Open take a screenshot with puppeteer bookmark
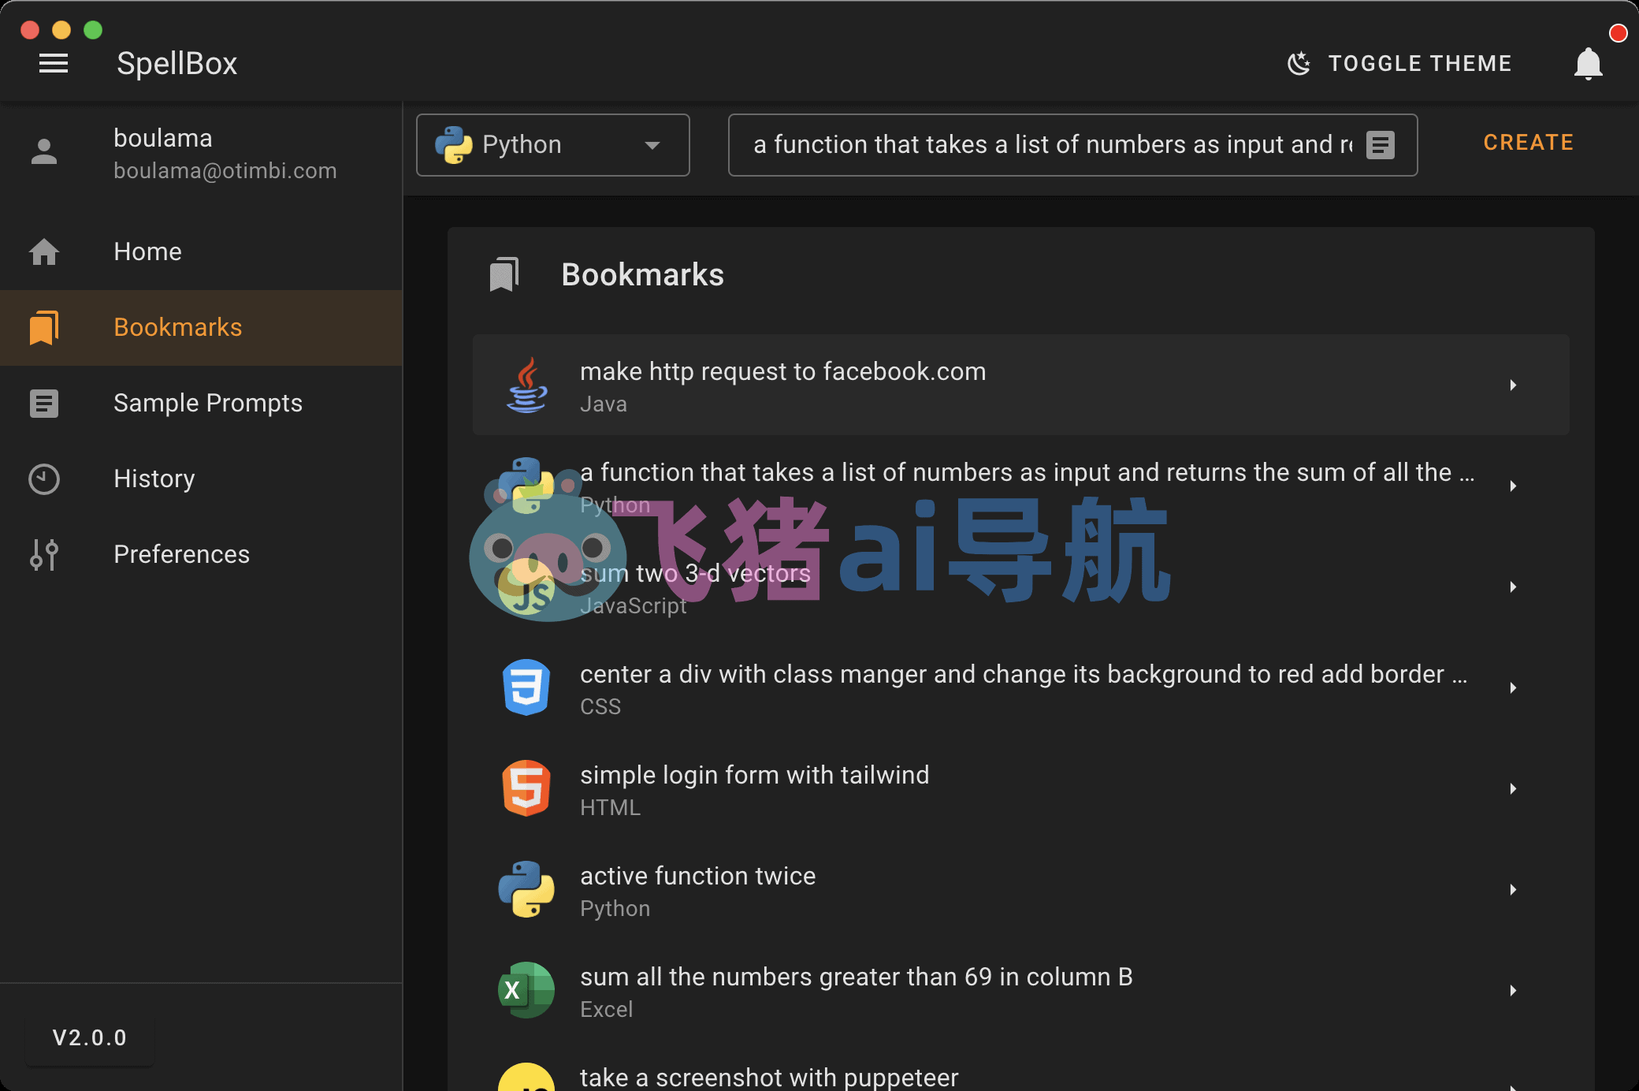 [x=1021, y=1067]
